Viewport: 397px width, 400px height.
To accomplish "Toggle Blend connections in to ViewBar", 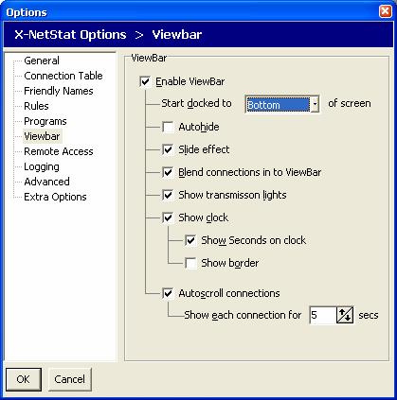I will [x=168, y=172].
